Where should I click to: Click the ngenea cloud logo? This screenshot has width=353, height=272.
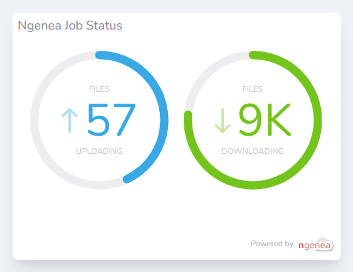point(316,244)
